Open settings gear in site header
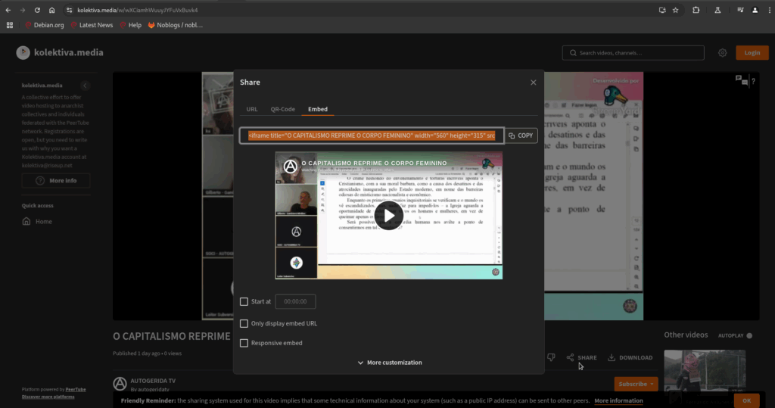This screenshot has height=408, width=775. (723, 53)
